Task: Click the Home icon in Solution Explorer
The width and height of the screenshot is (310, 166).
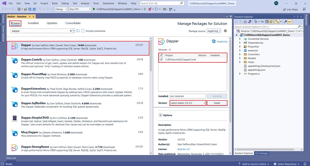Action: pos(245,22)
